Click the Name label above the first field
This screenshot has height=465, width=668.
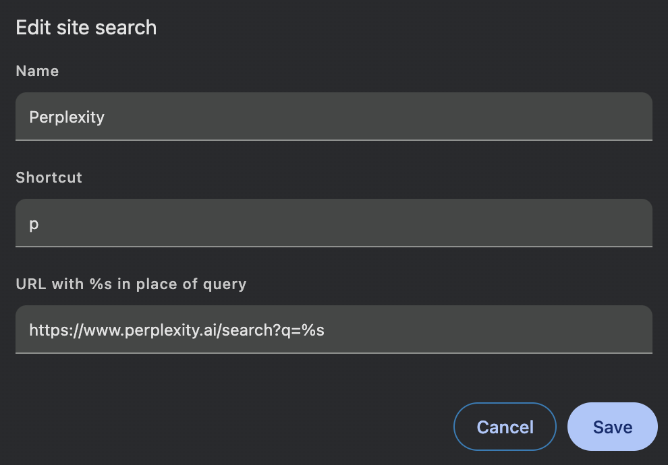click(x=37, y=71)
